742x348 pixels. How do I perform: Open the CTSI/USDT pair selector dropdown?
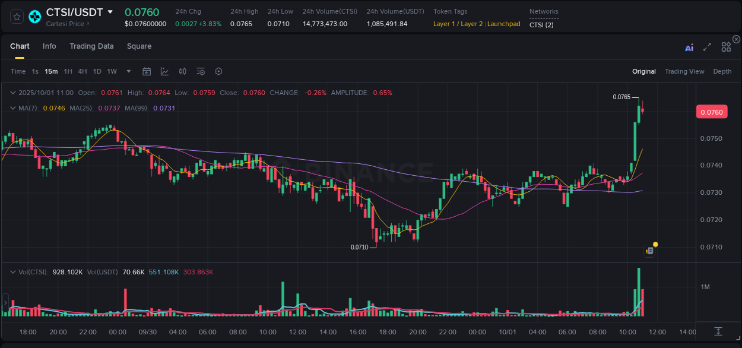[110, 11]
